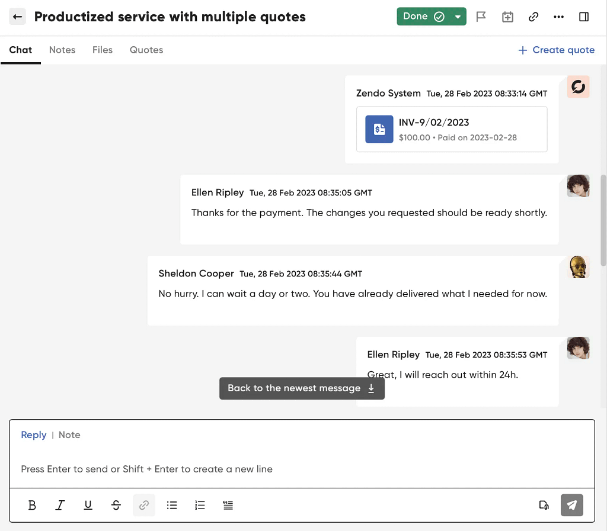This screenshot has height=531, width=607.
Task: Insert a blockquote
Action: [228, 505]
